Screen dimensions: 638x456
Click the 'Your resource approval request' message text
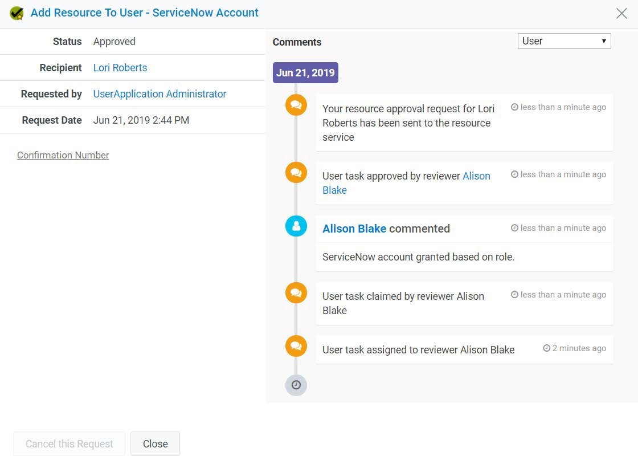408,123
